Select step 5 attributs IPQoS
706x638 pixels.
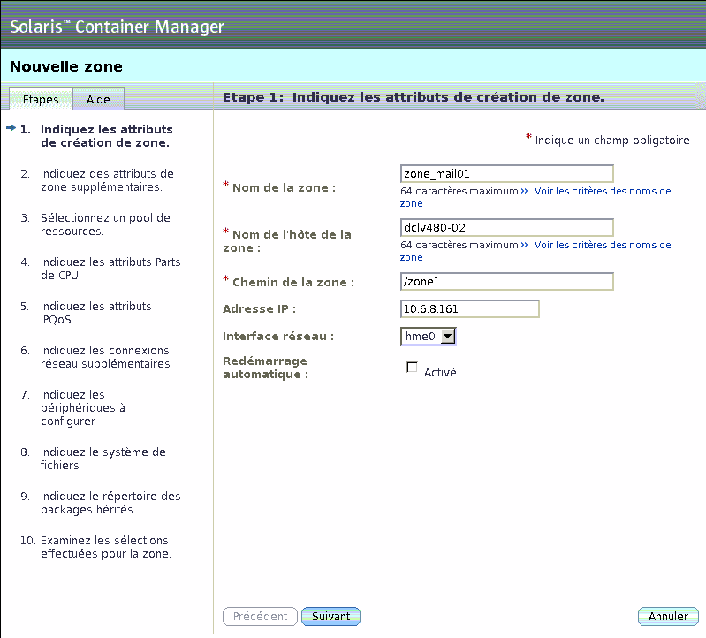point(96,313)
